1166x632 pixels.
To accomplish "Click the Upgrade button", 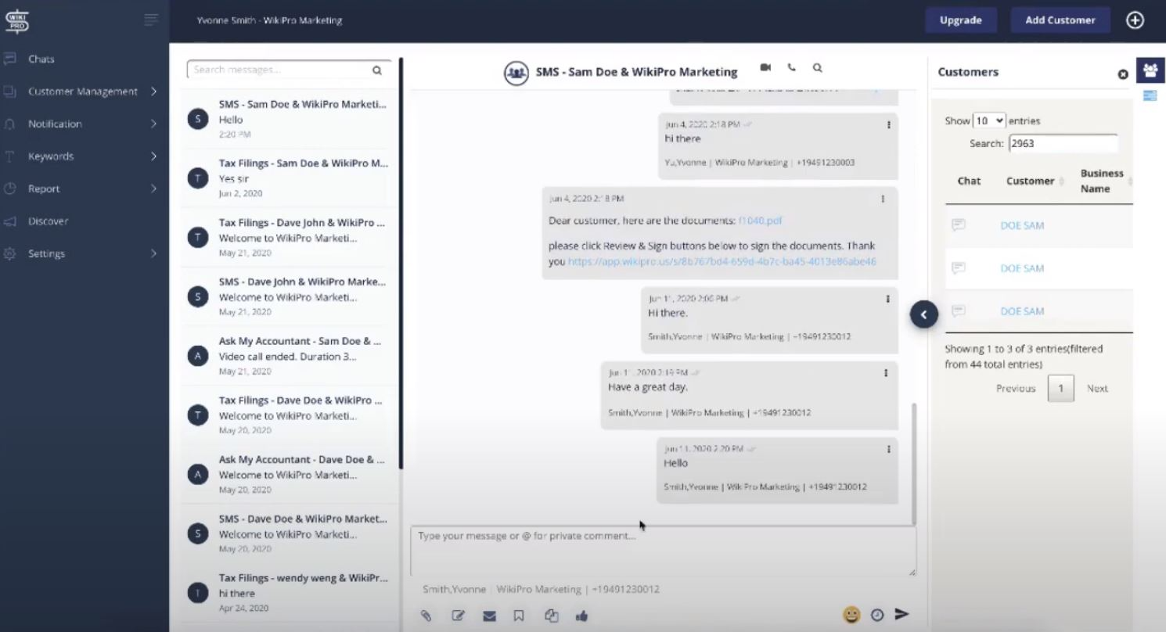I will 961,20.
